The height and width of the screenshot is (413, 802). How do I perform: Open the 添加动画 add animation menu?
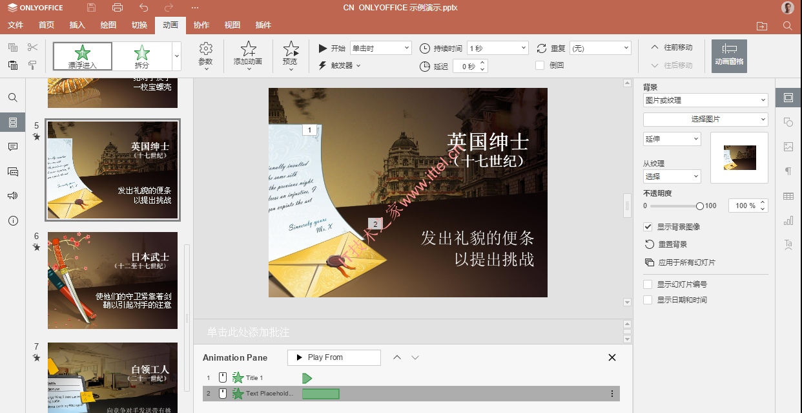click(x=248, y=56)
